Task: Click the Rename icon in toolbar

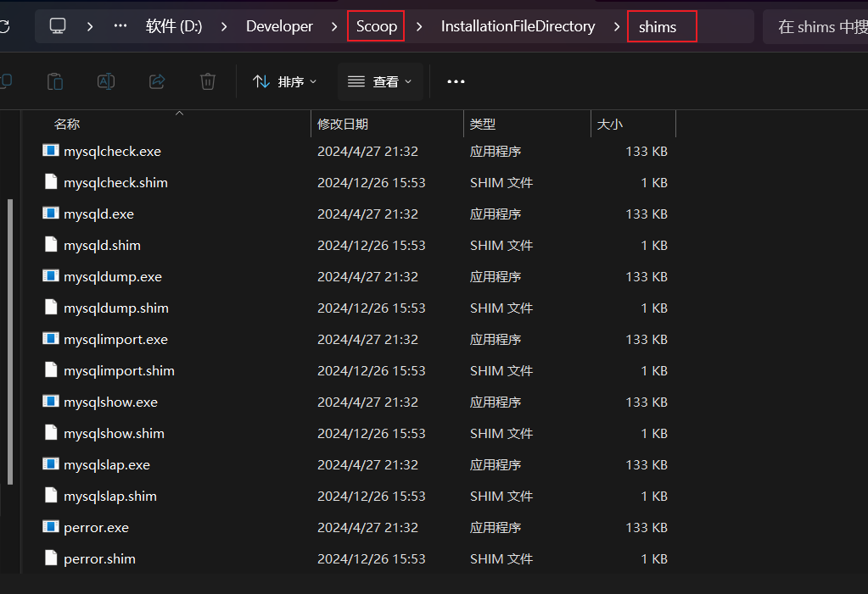Action: (x=106, y=81)
